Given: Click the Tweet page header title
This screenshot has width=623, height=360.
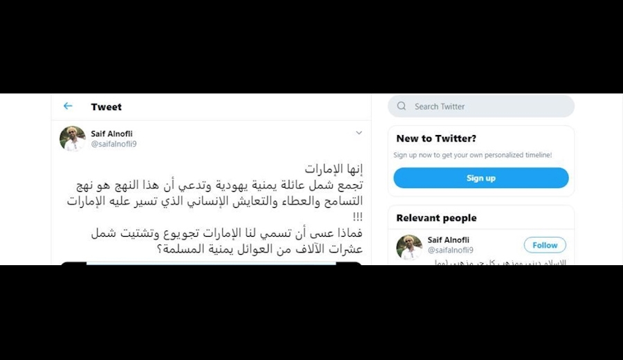Looking at the screenshot, I should [106, 107].
